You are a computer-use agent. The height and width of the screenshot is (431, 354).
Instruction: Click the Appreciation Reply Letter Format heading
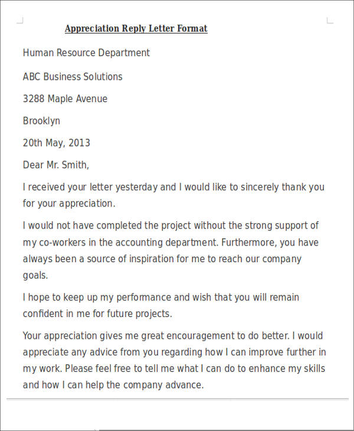click(136, 28)
